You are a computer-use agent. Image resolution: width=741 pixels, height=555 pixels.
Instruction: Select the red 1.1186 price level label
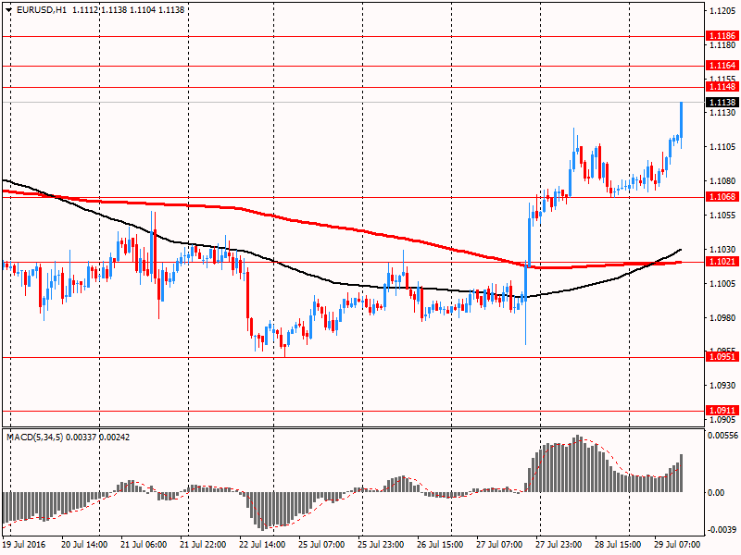click(x=722, y=36)
